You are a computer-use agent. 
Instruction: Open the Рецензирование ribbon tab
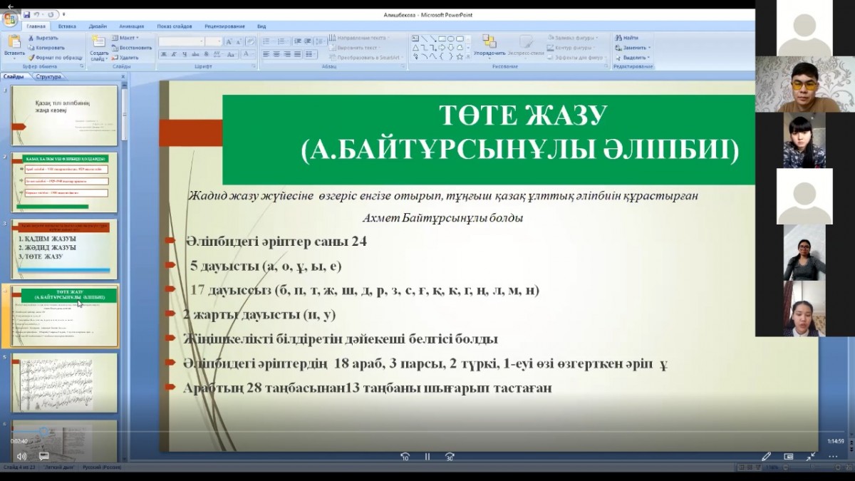click(224, 26)
